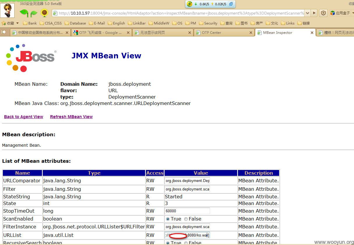Click the tab list arrow left of tabs
354x245 pixels.
click(4, 32)
